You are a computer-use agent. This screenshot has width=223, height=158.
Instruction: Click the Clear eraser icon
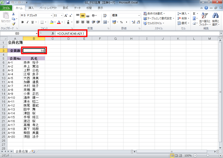pos(194,23)
